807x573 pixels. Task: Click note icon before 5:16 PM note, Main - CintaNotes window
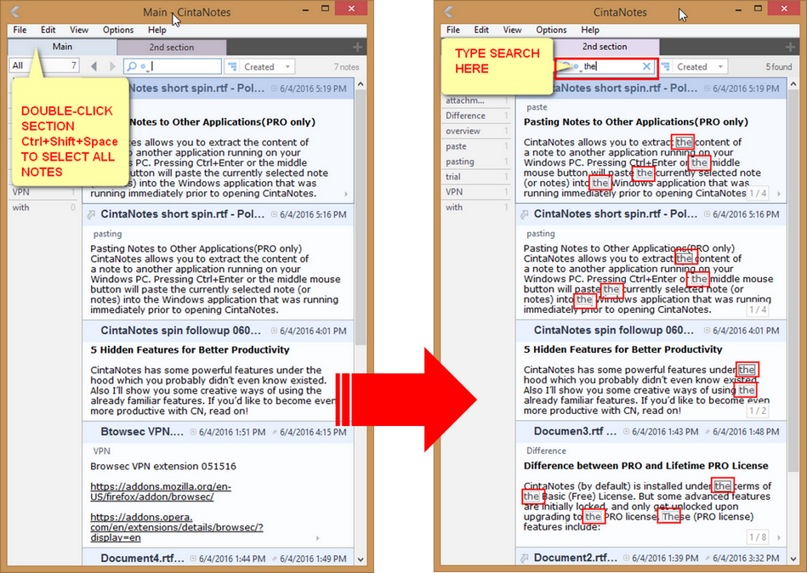tap(91, 214)
